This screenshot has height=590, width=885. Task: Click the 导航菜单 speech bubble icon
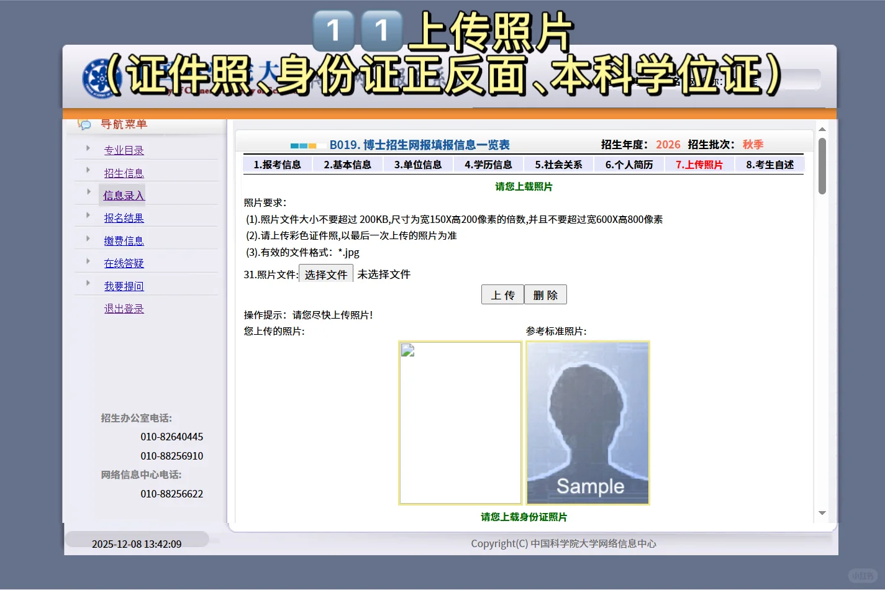84,124
